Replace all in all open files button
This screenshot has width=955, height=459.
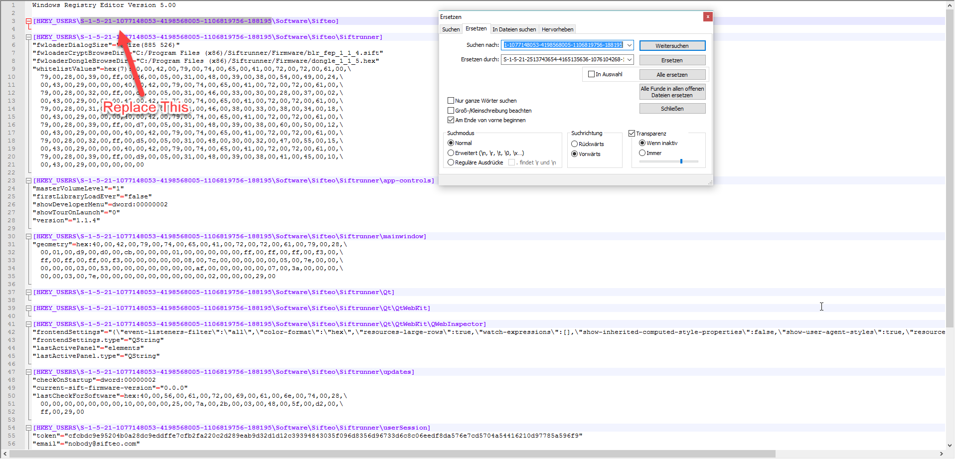click(672, 92)
